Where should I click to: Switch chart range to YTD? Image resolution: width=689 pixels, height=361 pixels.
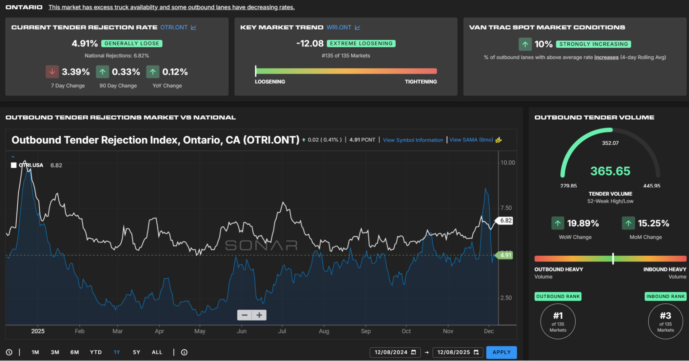click(96, 352)
